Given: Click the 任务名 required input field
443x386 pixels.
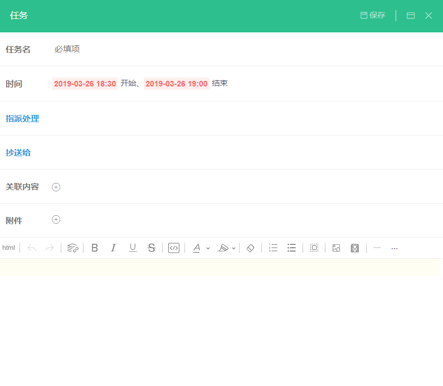Looking at the screenshot, I should [x=246, y=49].
